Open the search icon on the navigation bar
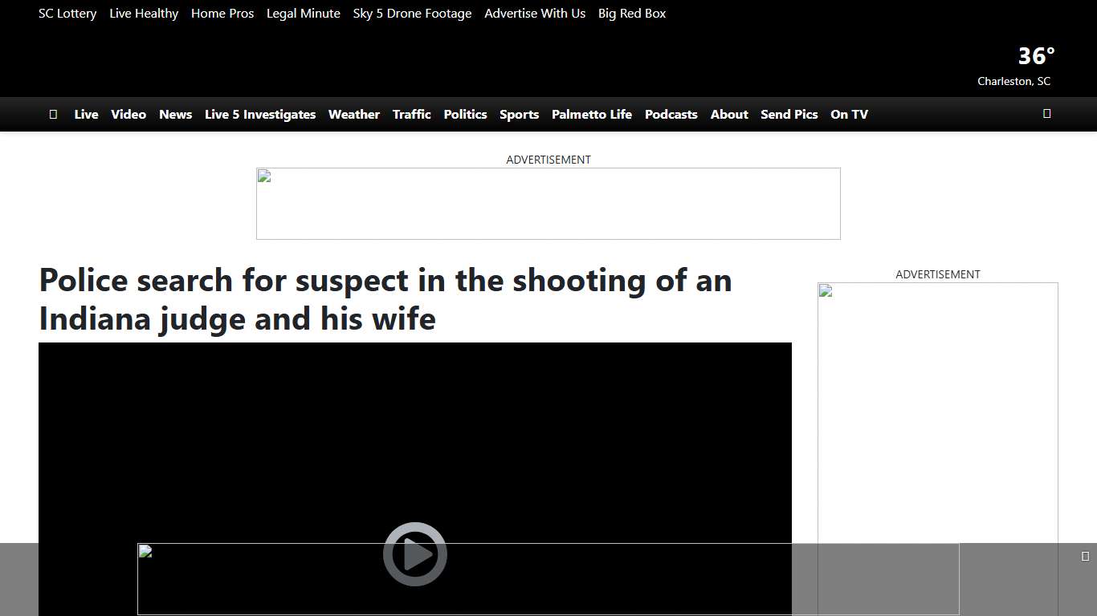Screen dimensions: 1097x616 click(x=1046, y=114)
